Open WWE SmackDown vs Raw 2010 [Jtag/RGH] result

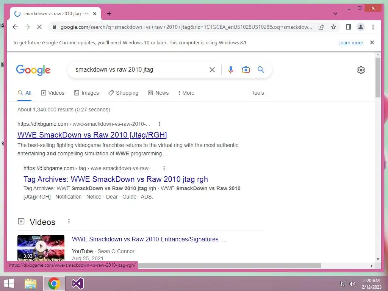92,135
